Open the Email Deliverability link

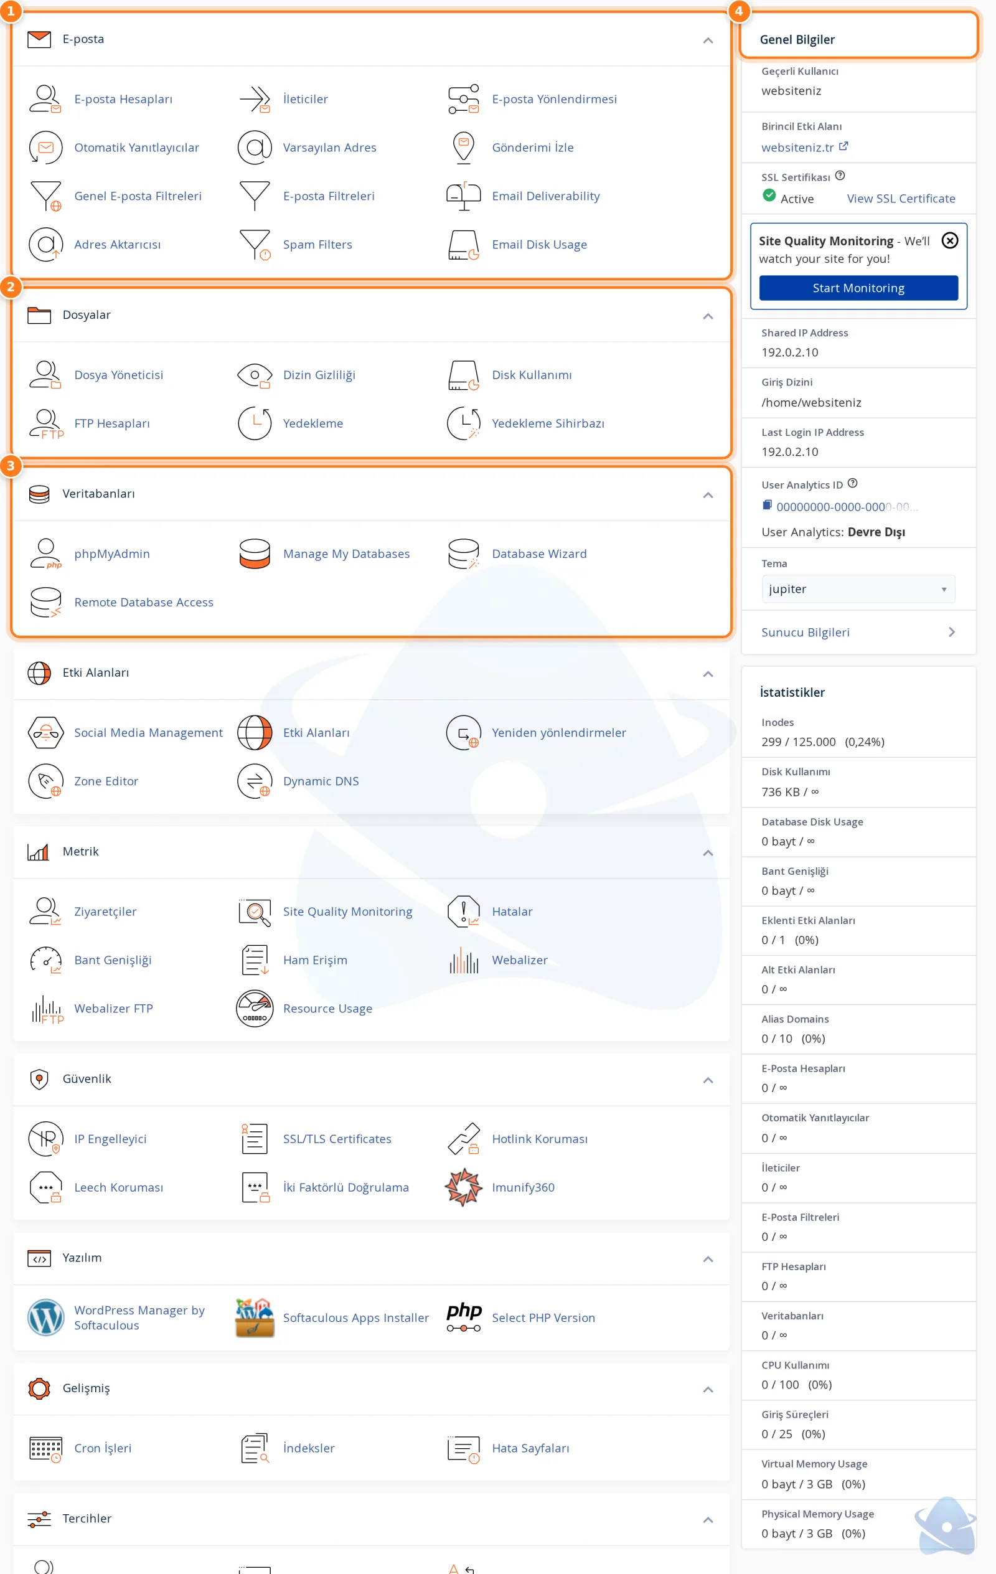(x=545, y=196)
